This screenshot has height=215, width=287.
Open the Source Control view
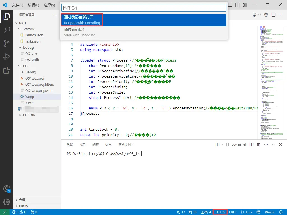pos(7,43)
